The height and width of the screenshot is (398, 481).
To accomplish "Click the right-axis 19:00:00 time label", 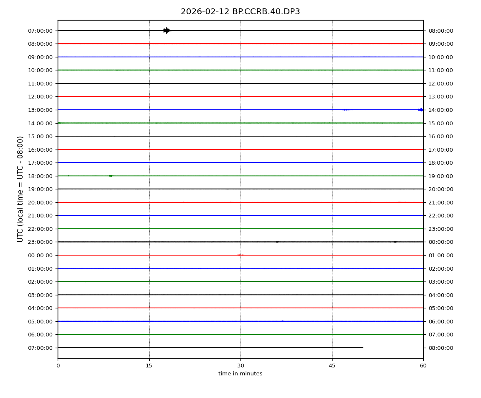I will pos(440,176).
